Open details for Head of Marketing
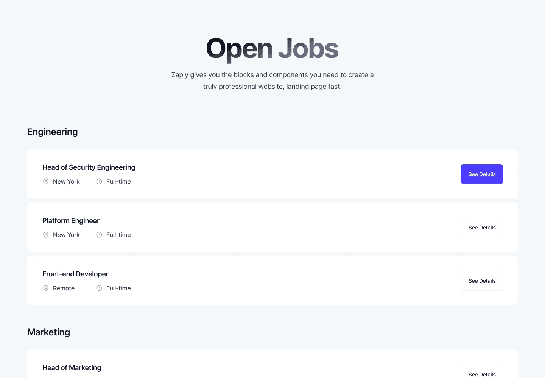The width and height of the screenshot is (545, 378). tap(482, 372)
